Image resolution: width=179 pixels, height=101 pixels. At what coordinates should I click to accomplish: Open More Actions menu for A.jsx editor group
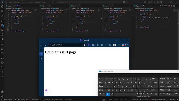click(x=67, y=6)
